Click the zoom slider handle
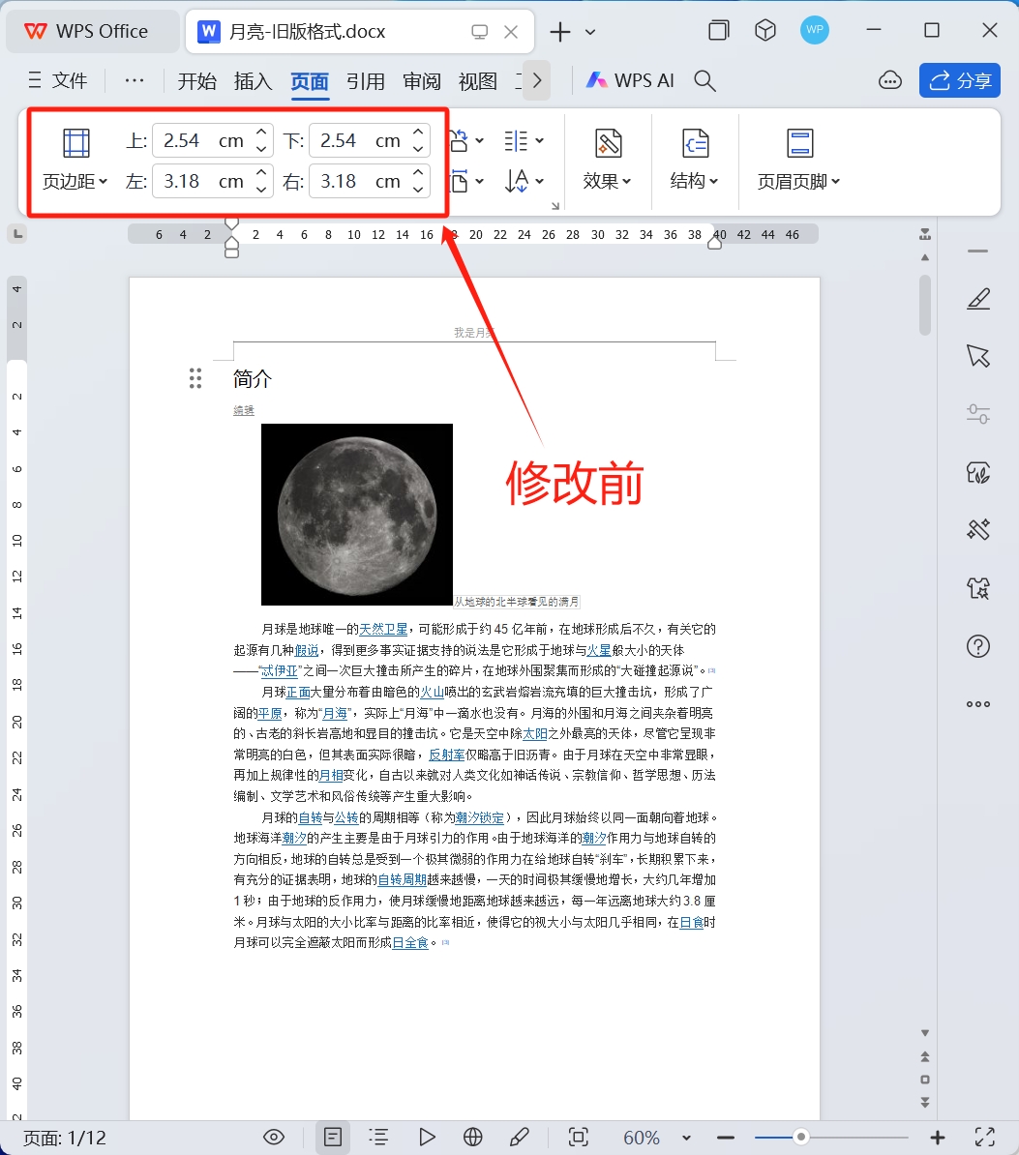The height and width of the screenshot is (1155, 1019). pyautogui.click(x=801, y=1138)
